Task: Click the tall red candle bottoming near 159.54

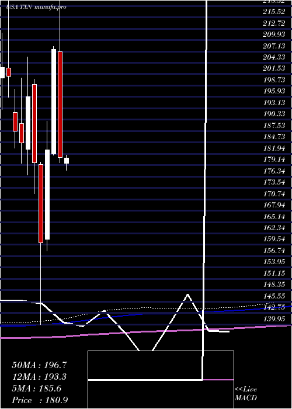Action: (41, 203)
